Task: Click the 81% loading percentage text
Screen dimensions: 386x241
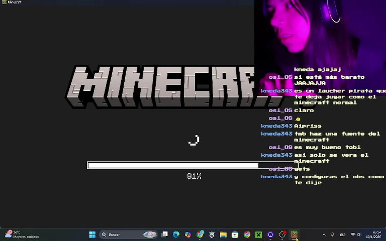Action: pos(194,176)
